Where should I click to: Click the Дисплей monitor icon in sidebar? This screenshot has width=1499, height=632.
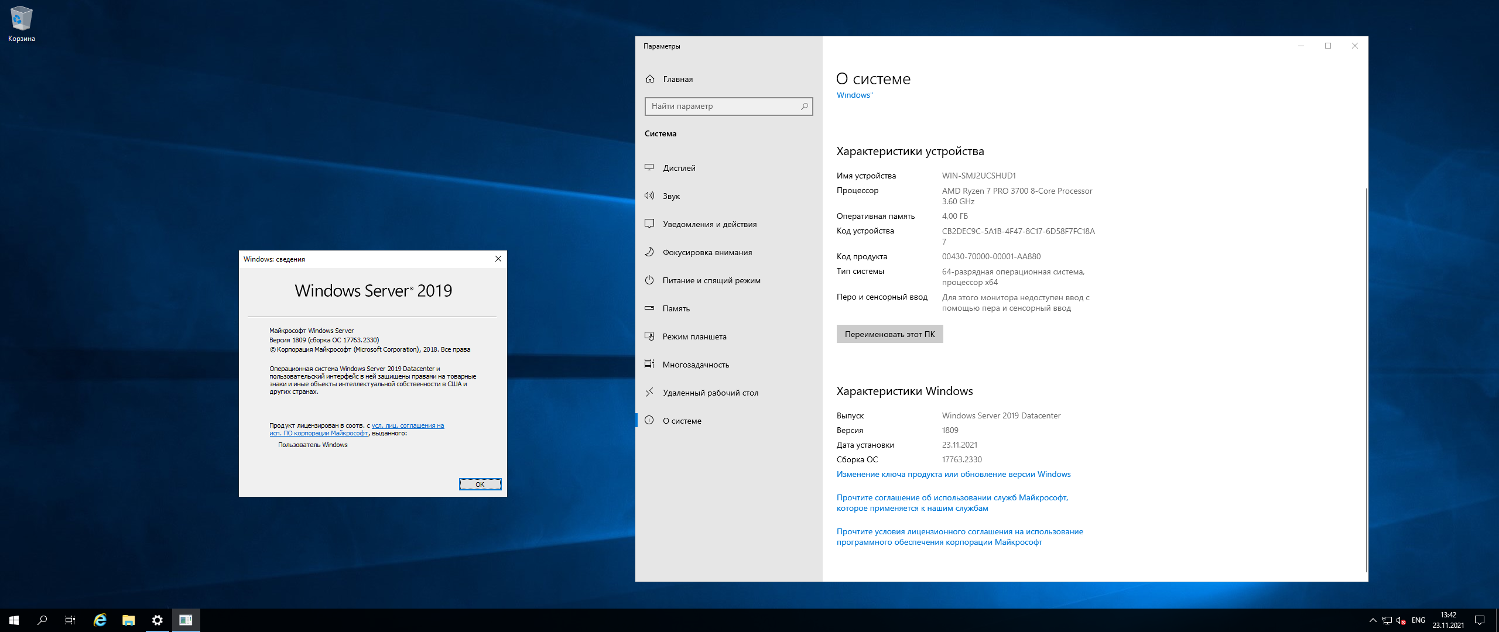point(649,167)
